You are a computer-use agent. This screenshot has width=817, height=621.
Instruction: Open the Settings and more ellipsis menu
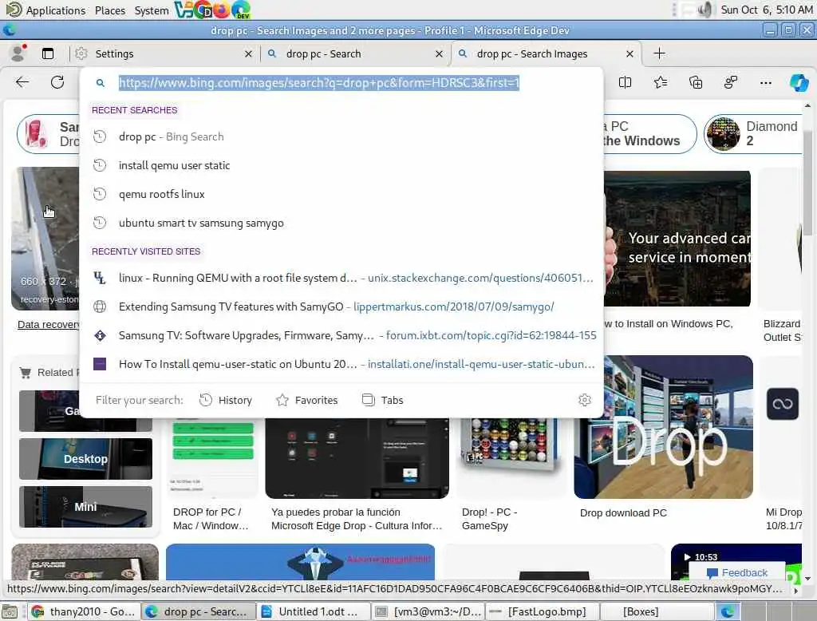click(765, 82)
